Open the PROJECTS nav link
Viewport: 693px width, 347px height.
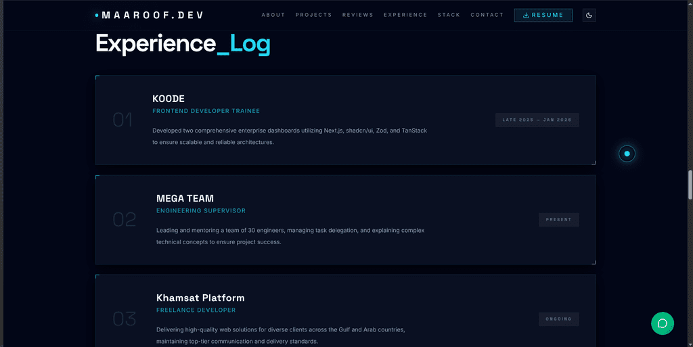pyautogui.click(x=313, y=15)
